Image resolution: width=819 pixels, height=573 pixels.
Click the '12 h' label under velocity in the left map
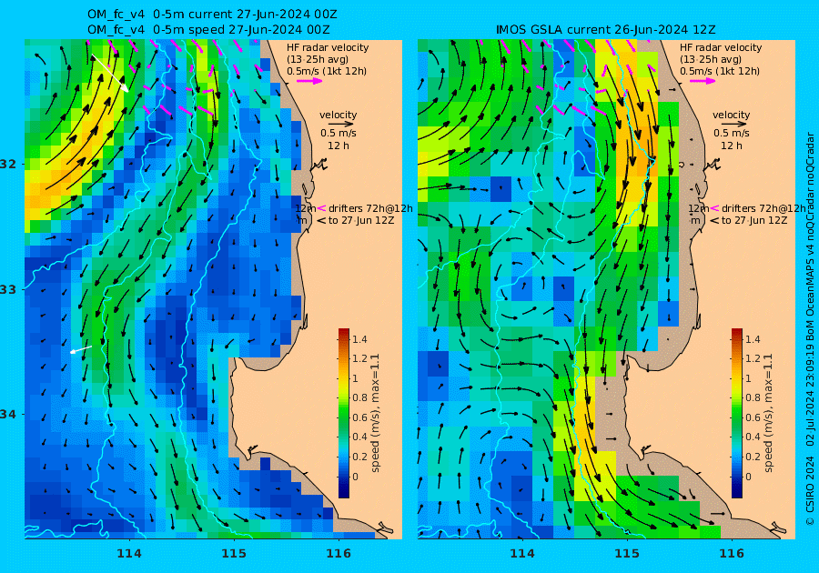pos(338,146)
